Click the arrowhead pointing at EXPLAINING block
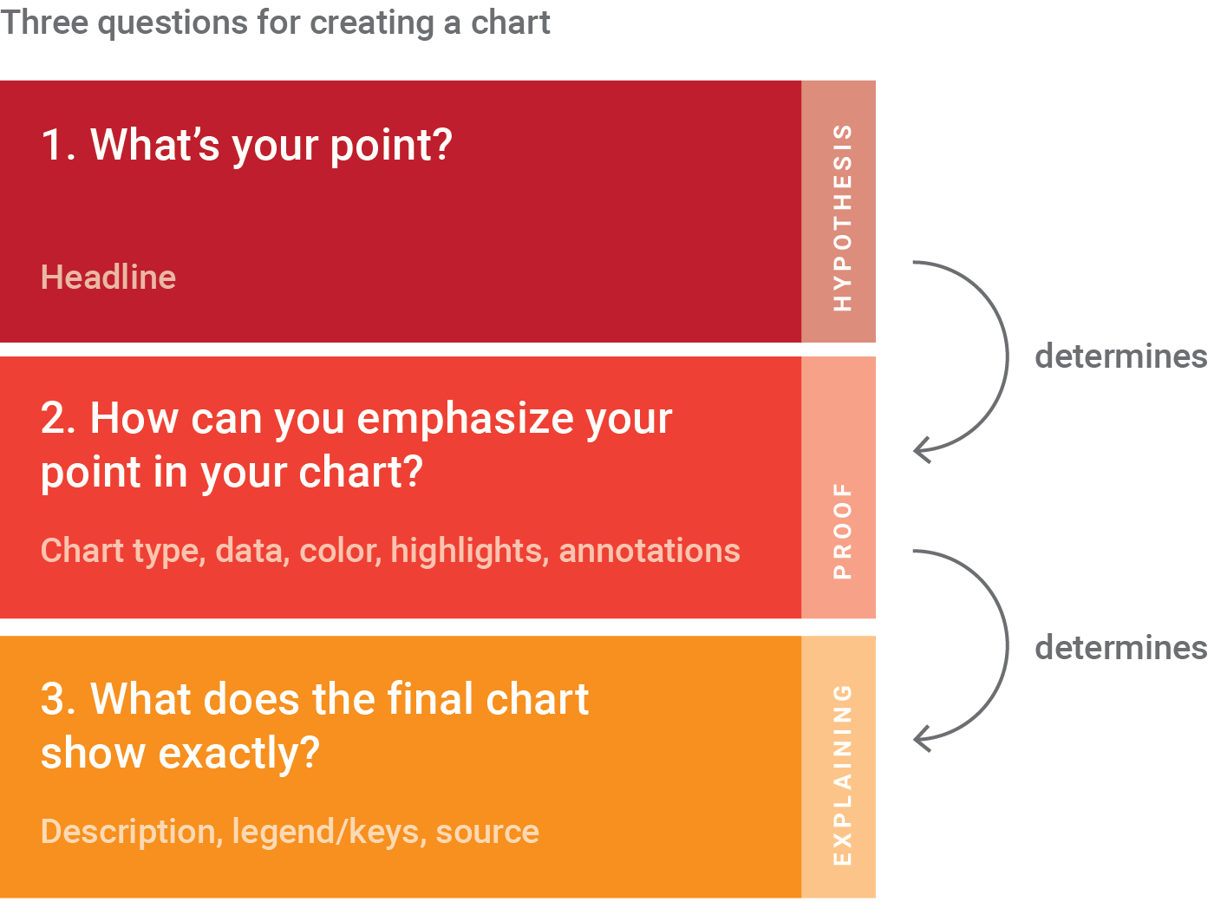Viewport: 1214px width, 902px height. click(x=923, y=739)
